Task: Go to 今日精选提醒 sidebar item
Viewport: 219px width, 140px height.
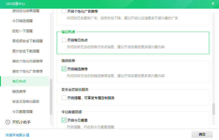Action: pyautogui.click(x=22, y=21)
